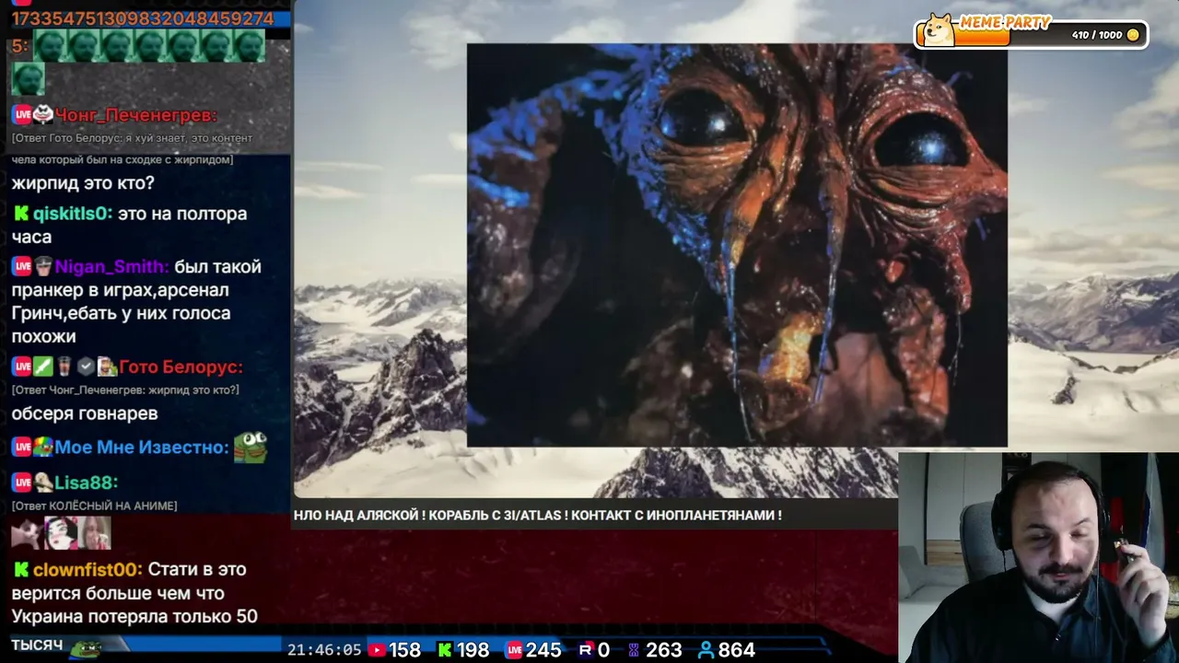Click LIVE badge next to Lisa88
This screenshot has height=663, width=1179.
tap(22, 483)
